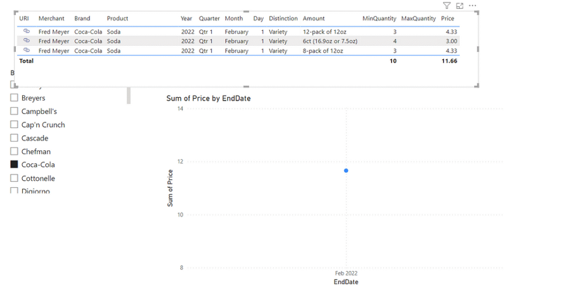The image size is (572, 293).
Task: Sort table by MinQuantity column header
Action: pyautogui.click(x=379, y=18)
